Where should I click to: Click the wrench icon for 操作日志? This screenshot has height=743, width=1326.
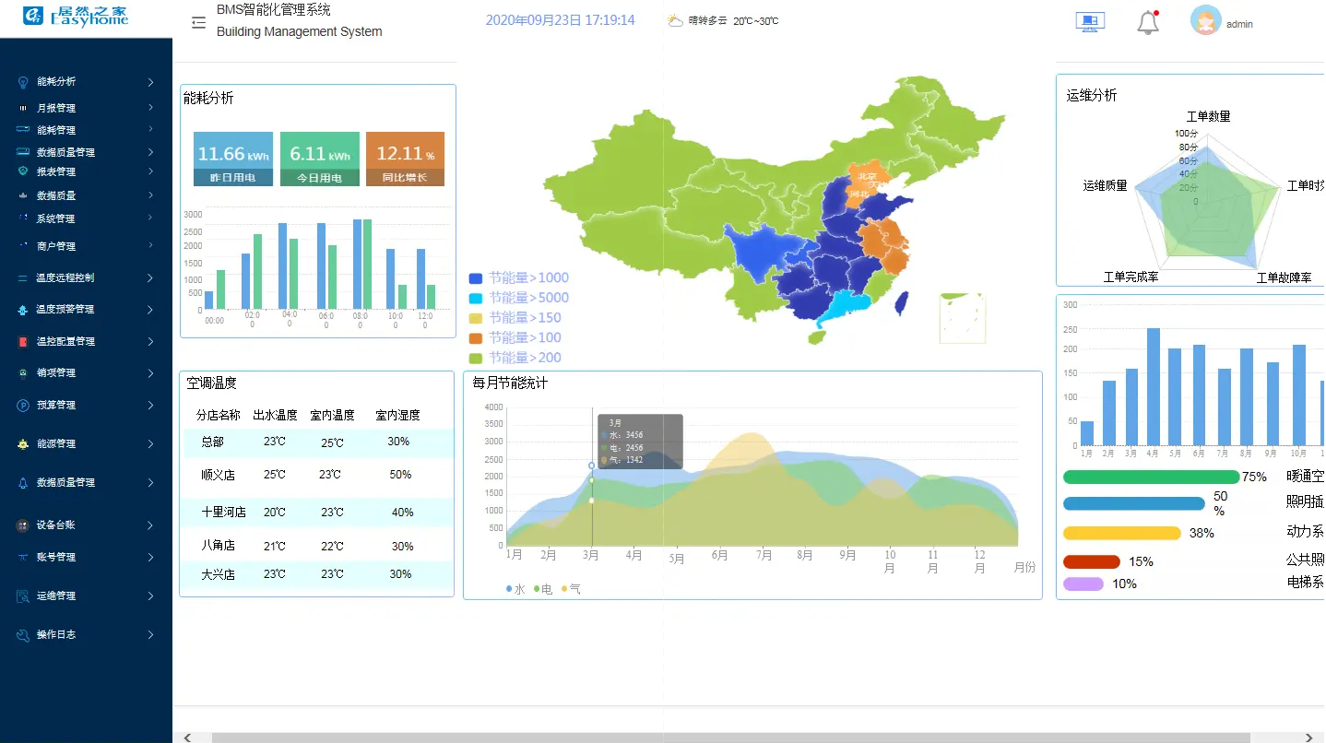(x=23, y=635)
